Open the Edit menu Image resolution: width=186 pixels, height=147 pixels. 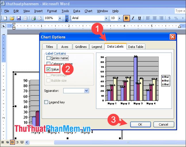coord(16,11)
